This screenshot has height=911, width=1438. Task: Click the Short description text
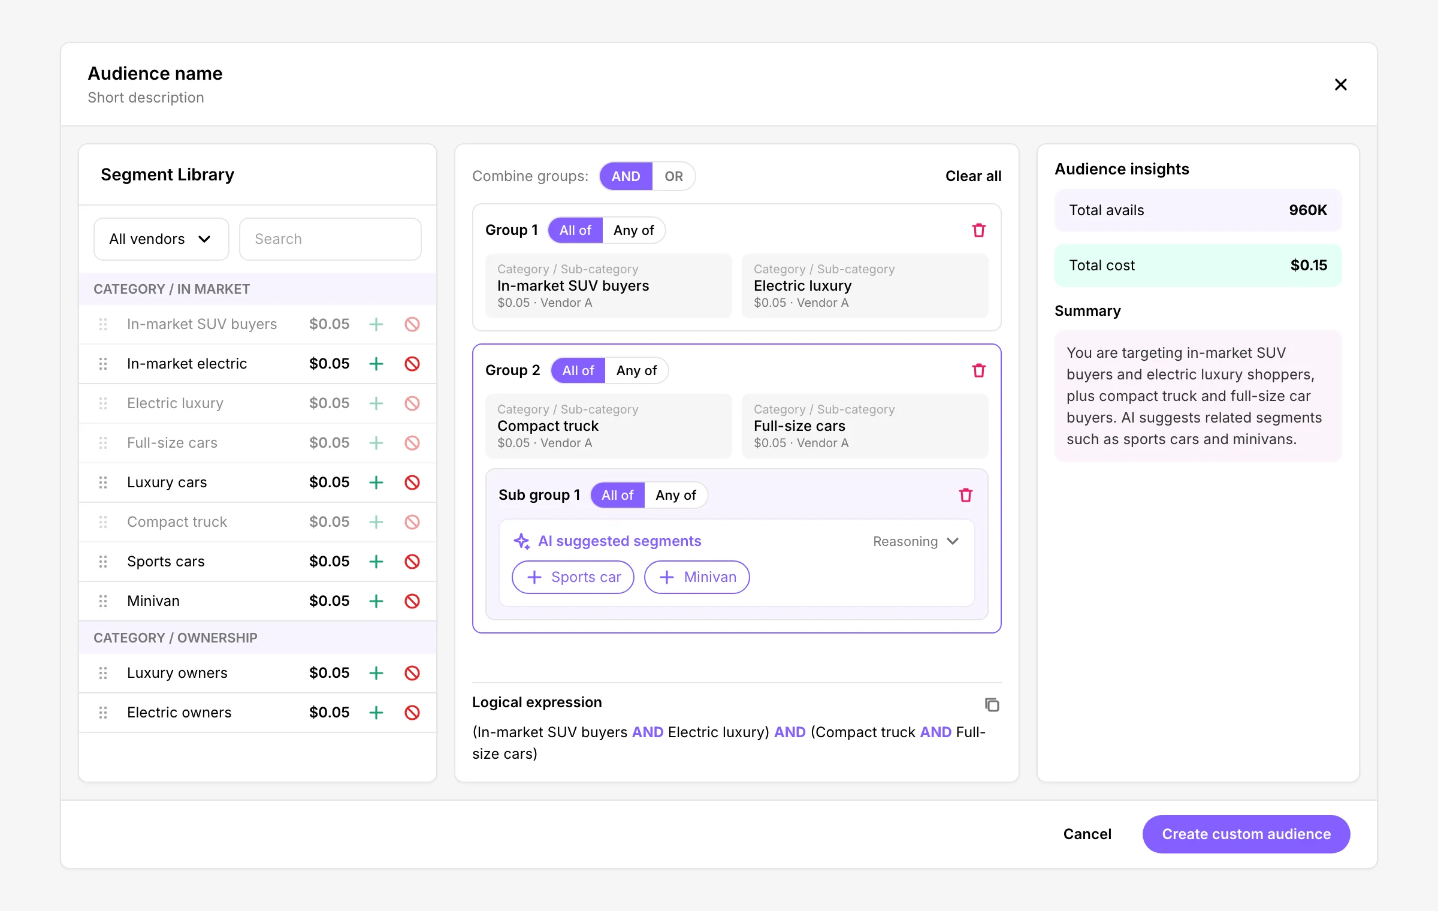[x=146, y=98]
